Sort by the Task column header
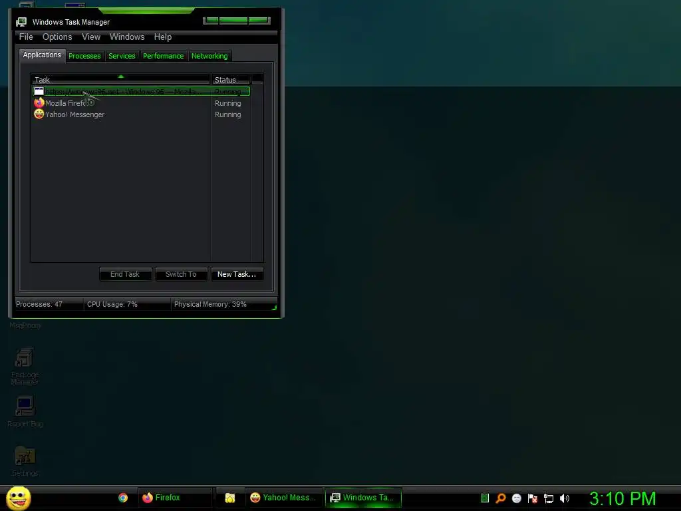 [x=120, y=80]
